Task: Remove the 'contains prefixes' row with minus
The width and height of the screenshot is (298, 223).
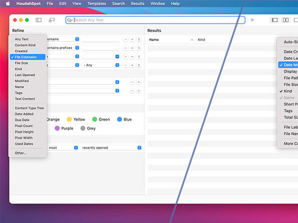Action: (125, 48)
